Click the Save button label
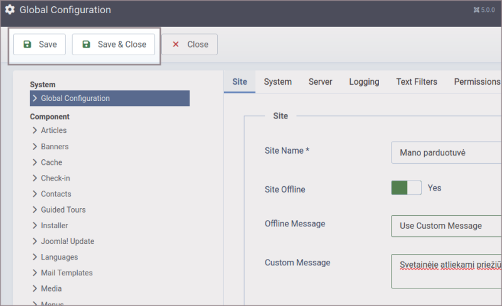The height and width of the screenshot is (306, 502). point(48,44)
